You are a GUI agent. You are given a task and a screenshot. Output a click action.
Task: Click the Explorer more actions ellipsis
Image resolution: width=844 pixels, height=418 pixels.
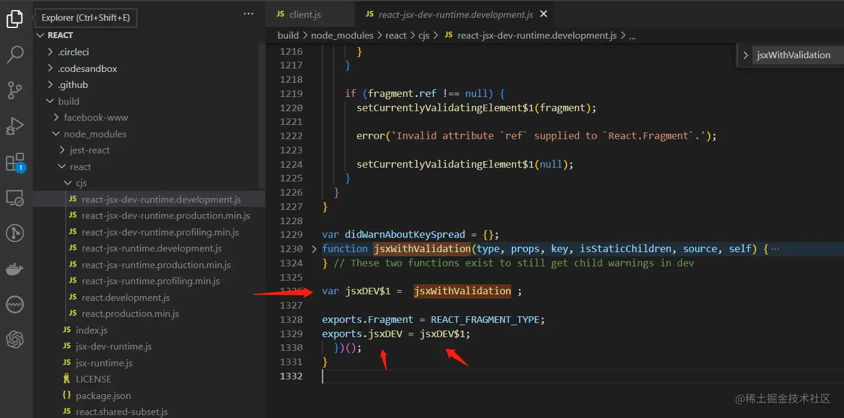tap(248, 14)
